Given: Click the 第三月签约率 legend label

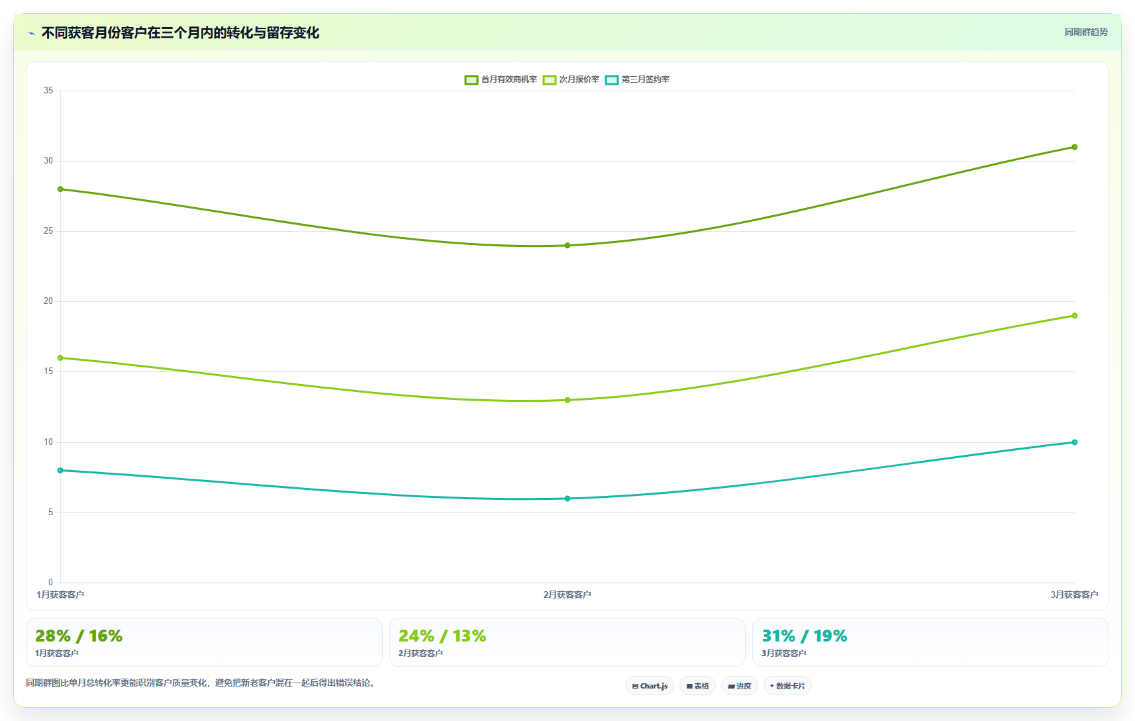Looking at the screenshot, I should 646,79.
